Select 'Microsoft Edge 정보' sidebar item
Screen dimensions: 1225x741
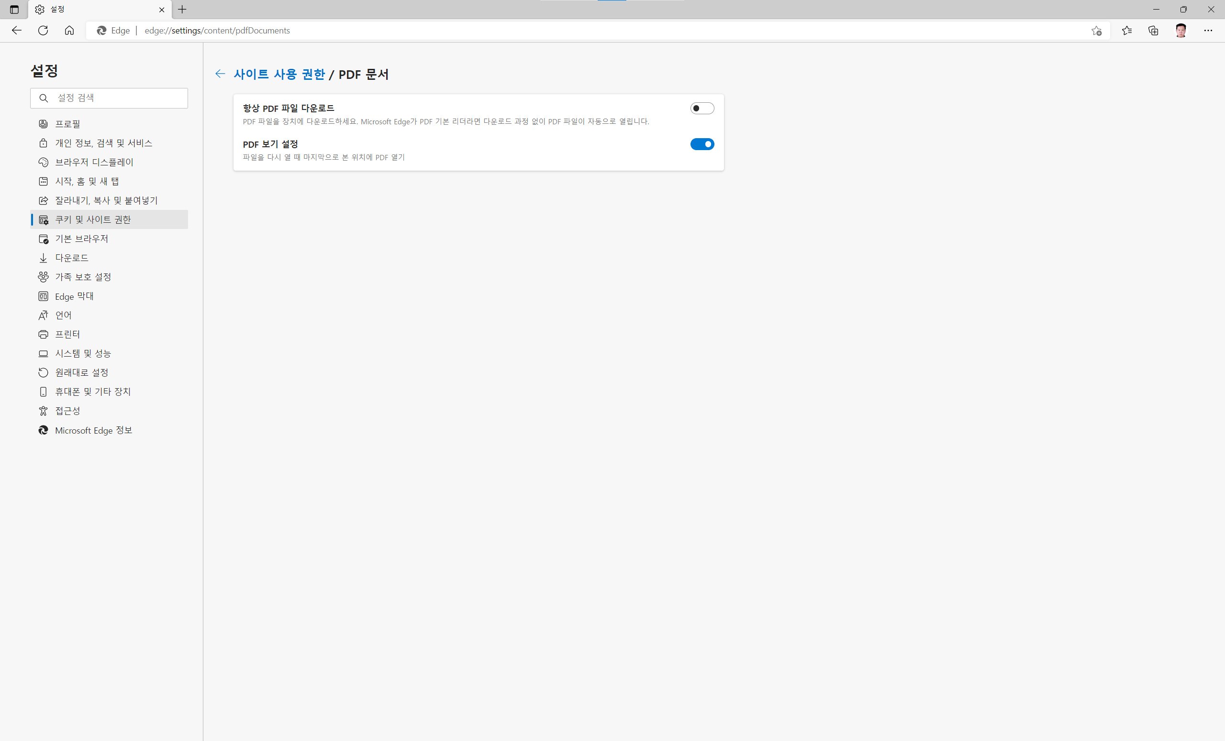93,430
